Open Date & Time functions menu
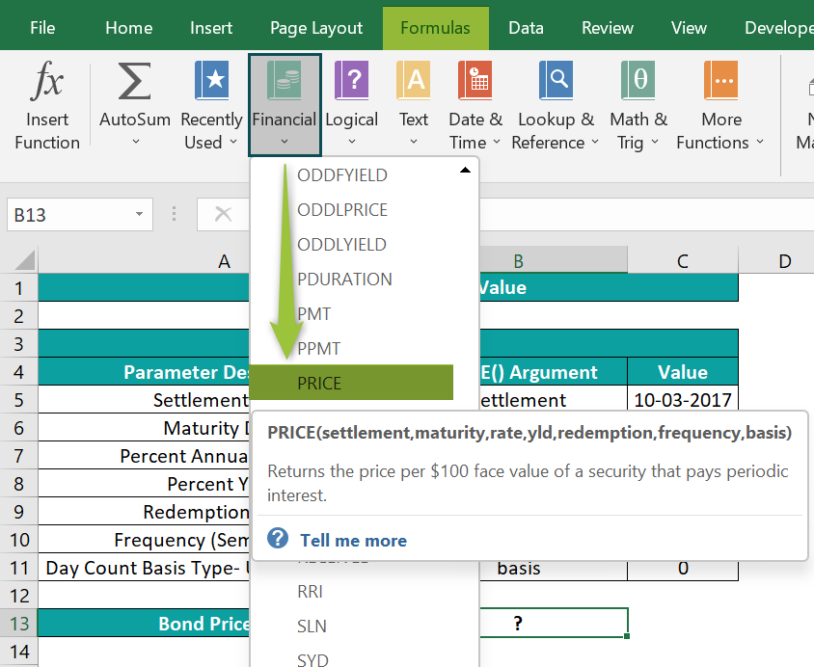Image resolution: width=814 pixels, height=667 pixels. 475,105
